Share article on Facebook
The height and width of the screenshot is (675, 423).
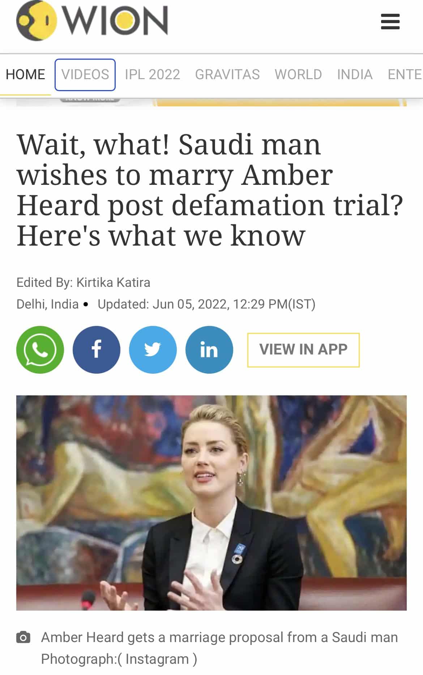pyautogui.click(x=97, y=350)
